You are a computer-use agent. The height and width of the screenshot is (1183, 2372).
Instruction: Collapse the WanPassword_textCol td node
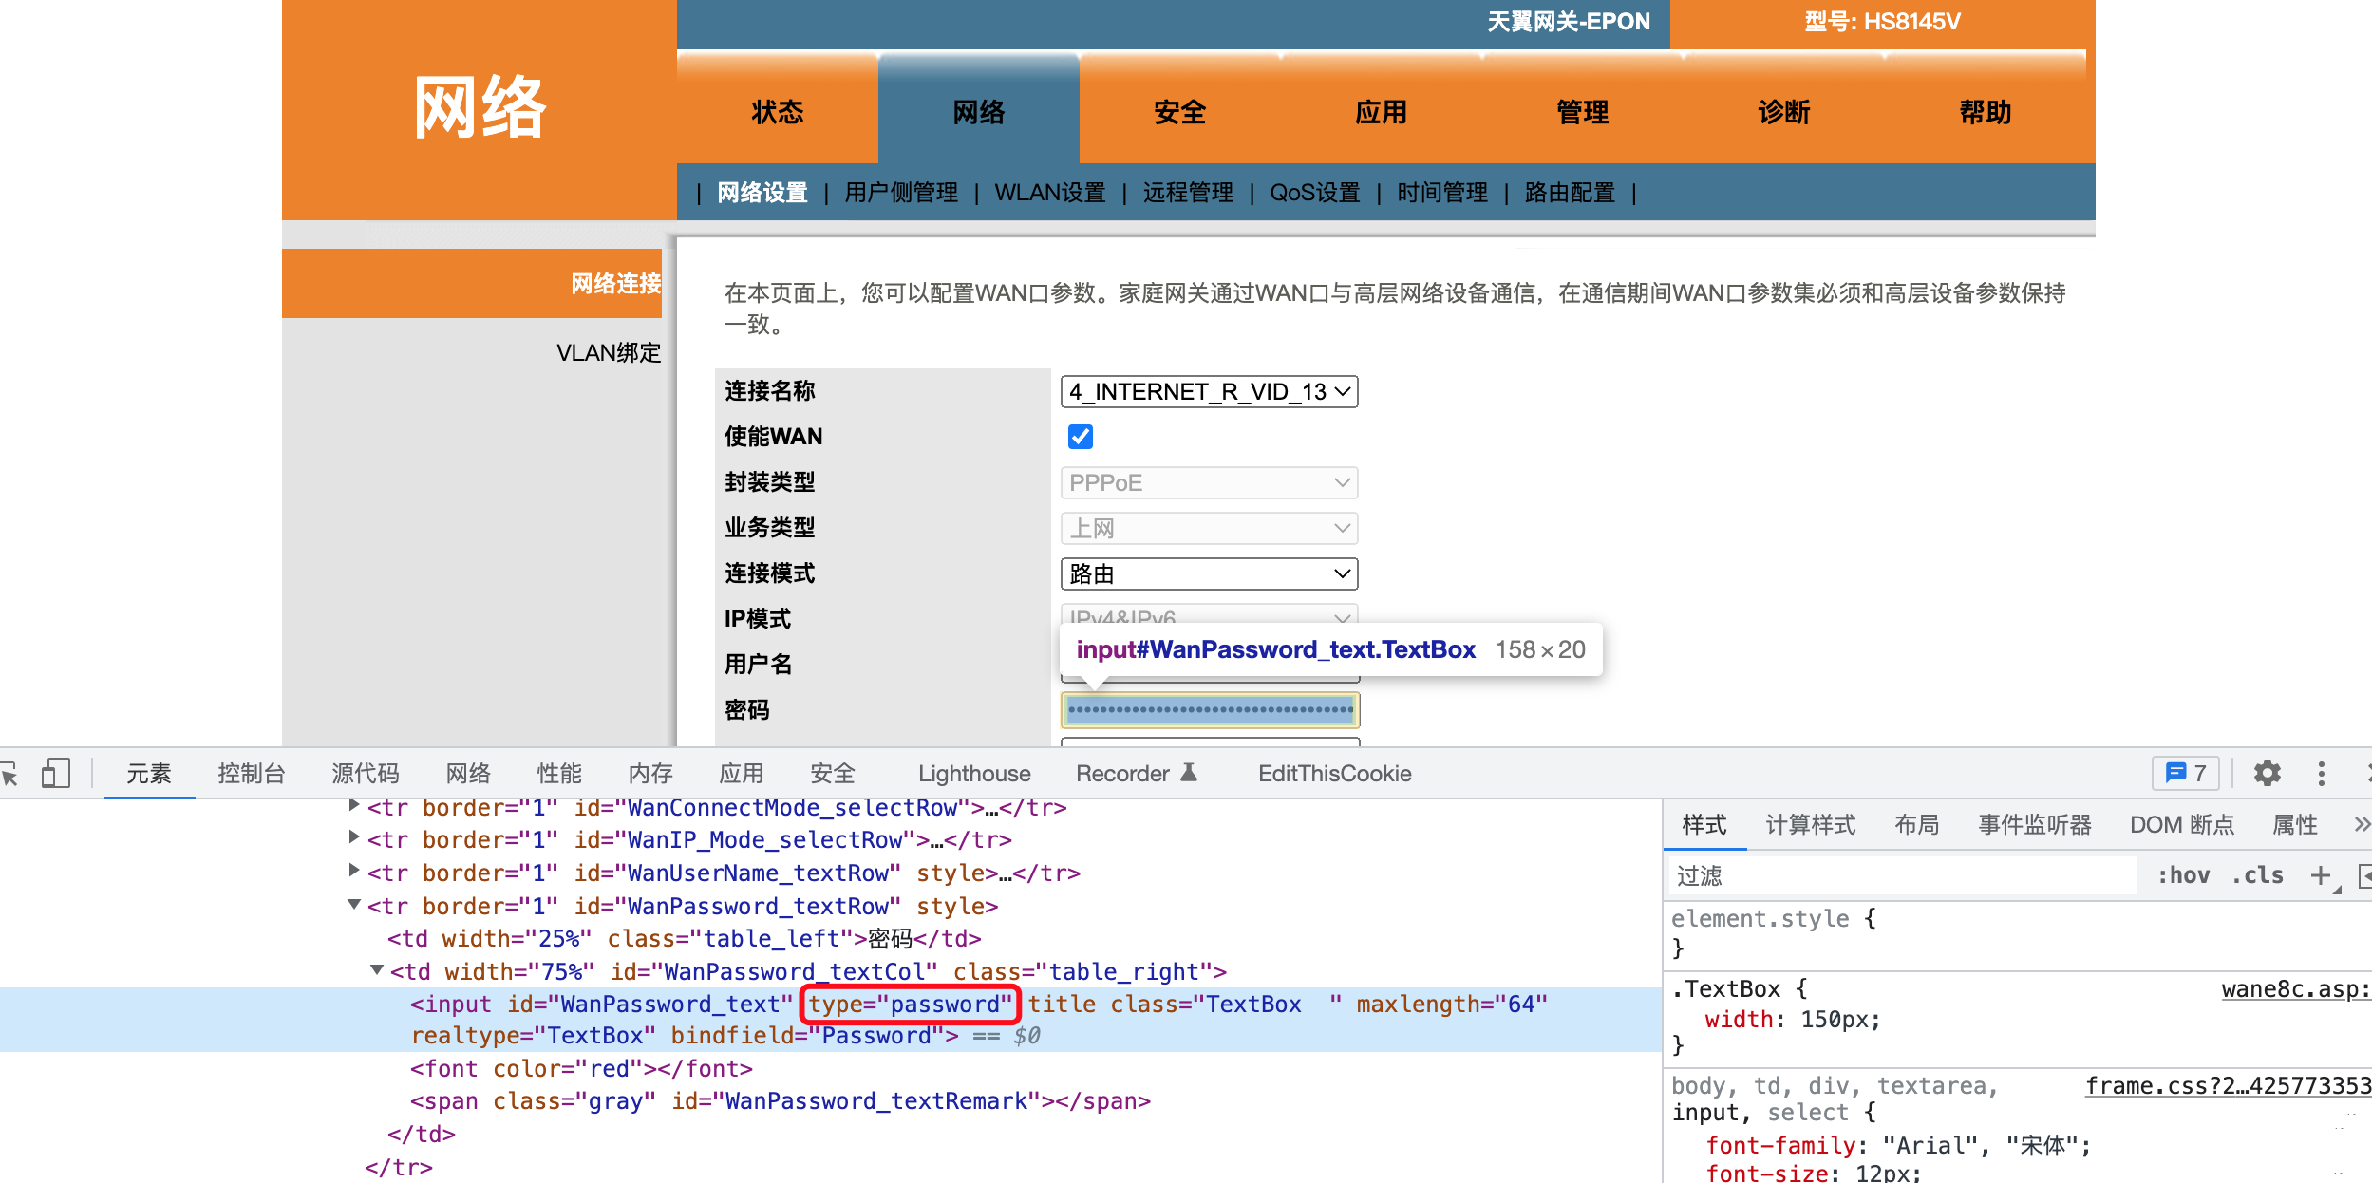(377, 969)
